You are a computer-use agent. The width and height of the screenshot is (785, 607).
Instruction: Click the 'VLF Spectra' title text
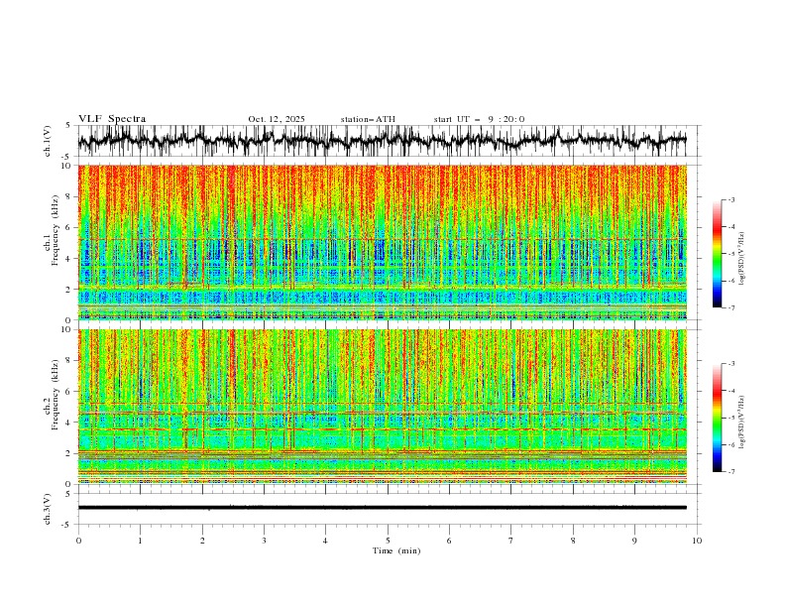click(112, 119)
